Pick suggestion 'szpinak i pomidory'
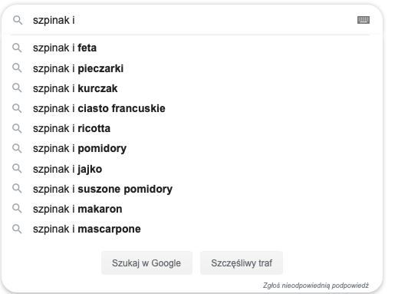Screen dimensions: 408x294 pos(192,148)
